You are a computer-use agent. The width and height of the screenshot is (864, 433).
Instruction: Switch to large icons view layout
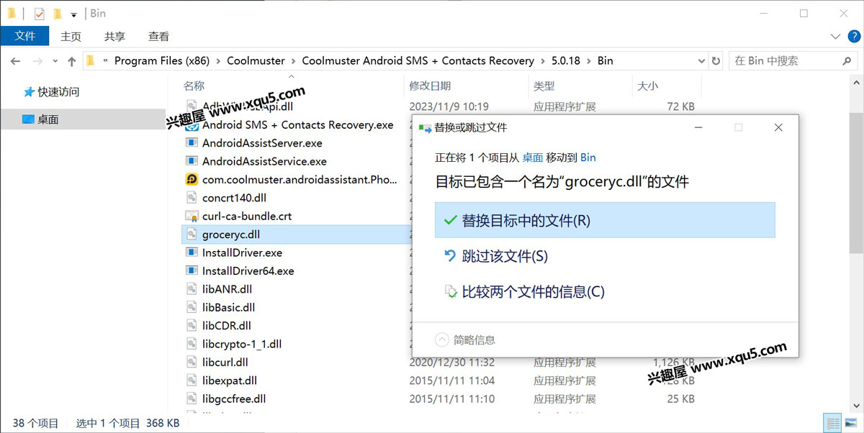click(850, 424)
